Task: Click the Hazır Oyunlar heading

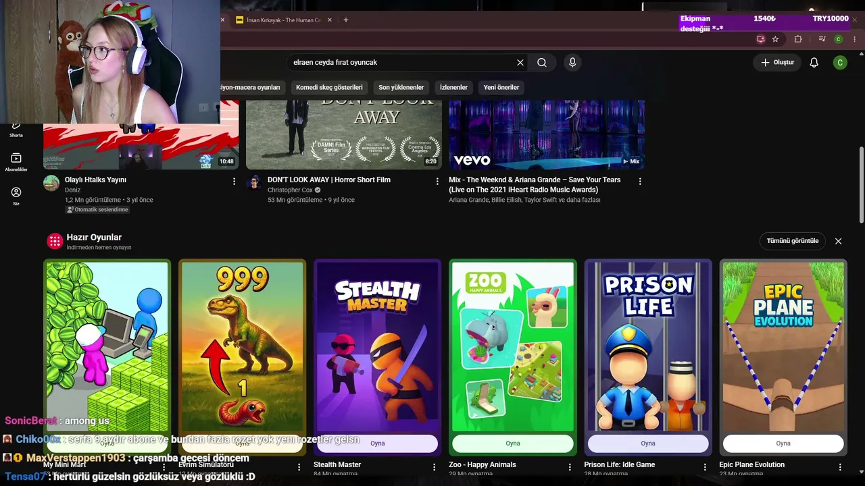Action: coord(94,238)
